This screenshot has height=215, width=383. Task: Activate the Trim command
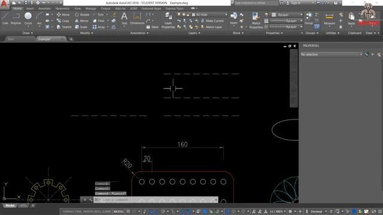pyautogui.click(x=98, y=14)
